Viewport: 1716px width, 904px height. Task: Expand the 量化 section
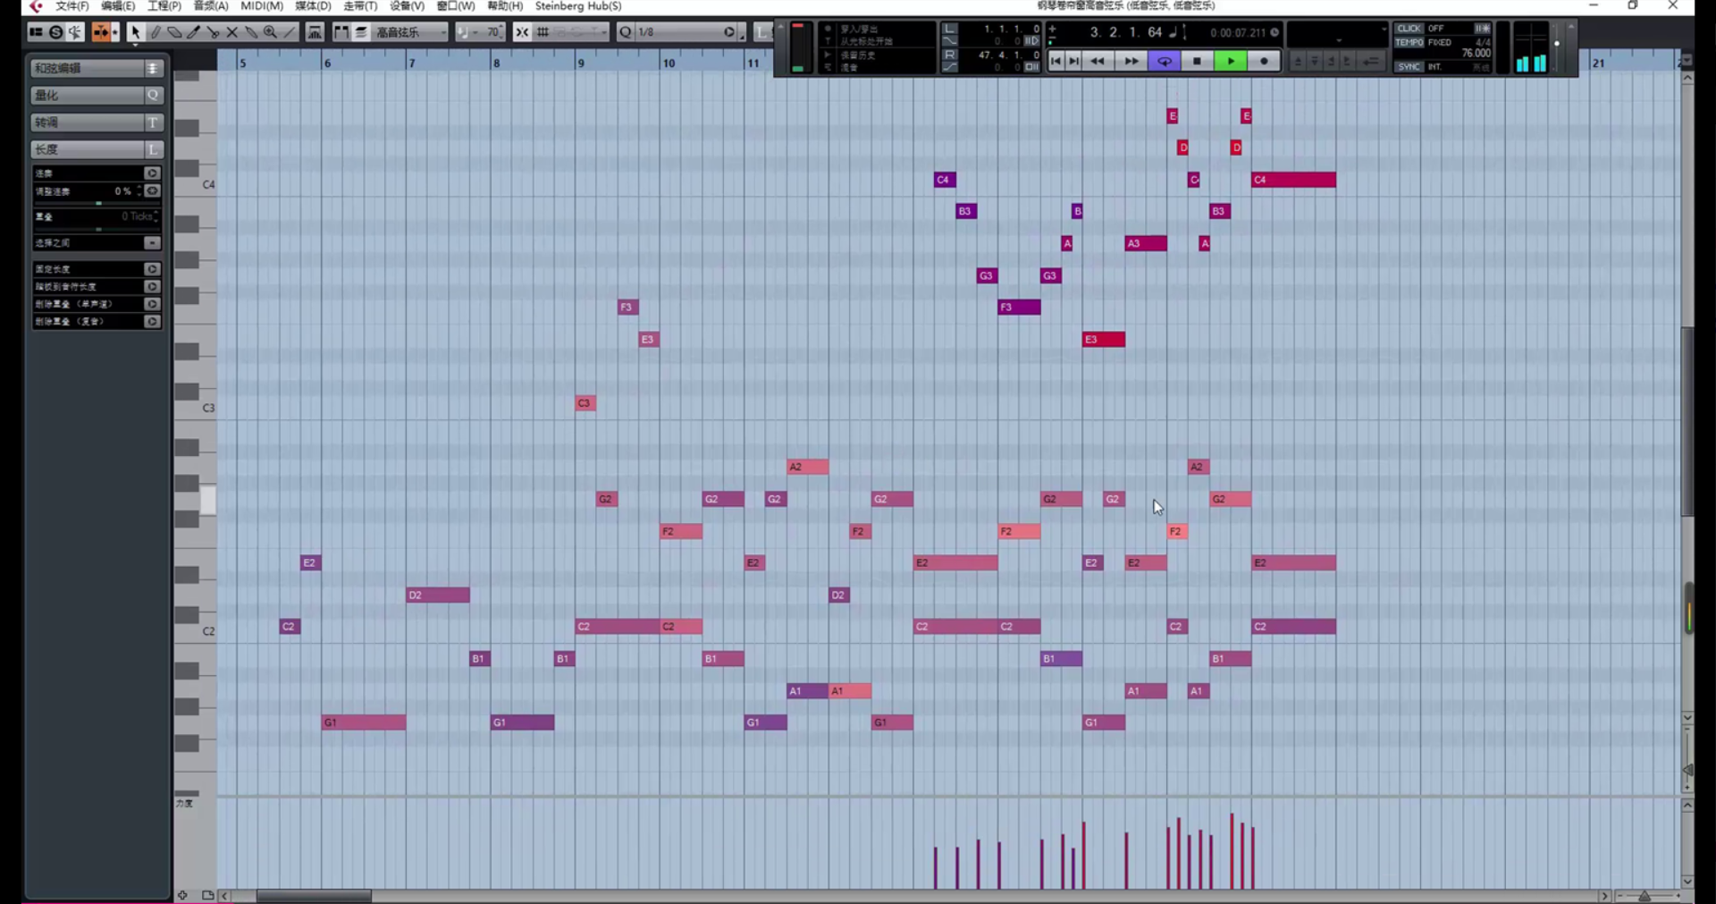point(97,95)
